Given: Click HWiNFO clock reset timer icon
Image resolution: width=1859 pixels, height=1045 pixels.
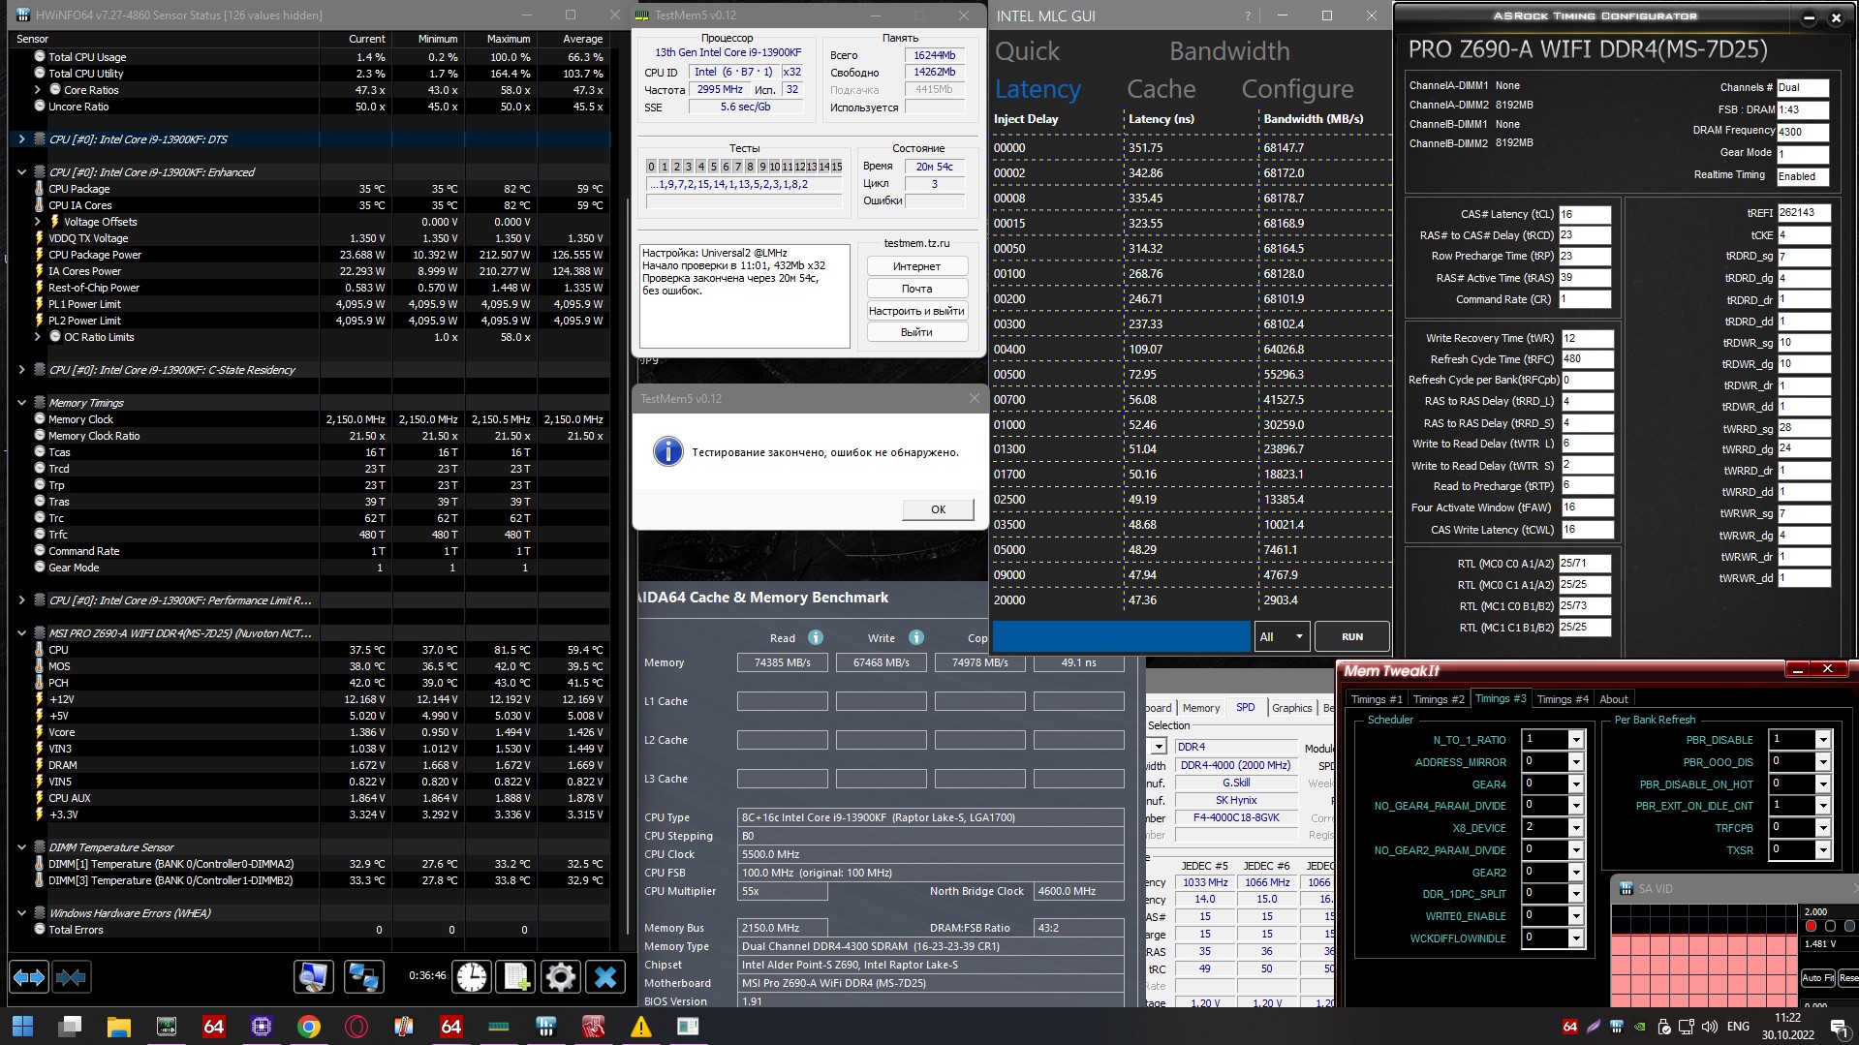Looking at the screenshot, I should click(x=472, y=977).
